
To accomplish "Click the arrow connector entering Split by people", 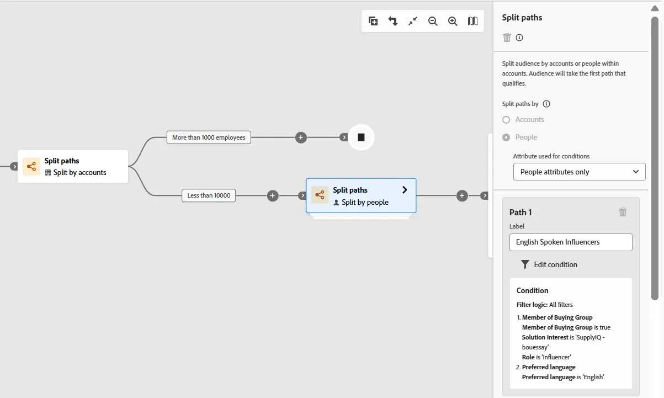I will point(302,195).
